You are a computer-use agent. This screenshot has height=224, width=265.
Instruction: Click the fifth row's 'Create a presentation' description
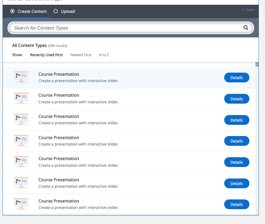pos(78,165)
